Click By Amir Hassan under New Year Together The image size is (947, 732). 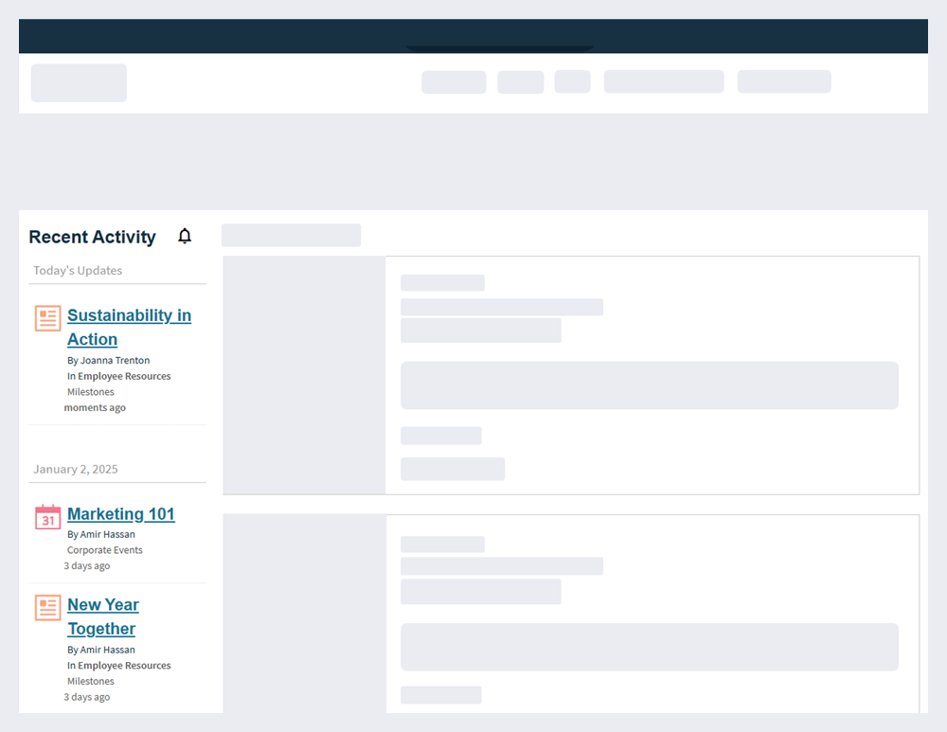(x=101, y=650)
